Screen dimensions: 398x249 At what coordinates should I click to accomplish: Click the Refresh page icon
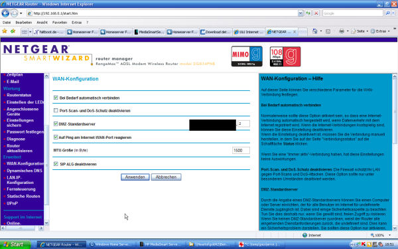(x=308, y=13)
